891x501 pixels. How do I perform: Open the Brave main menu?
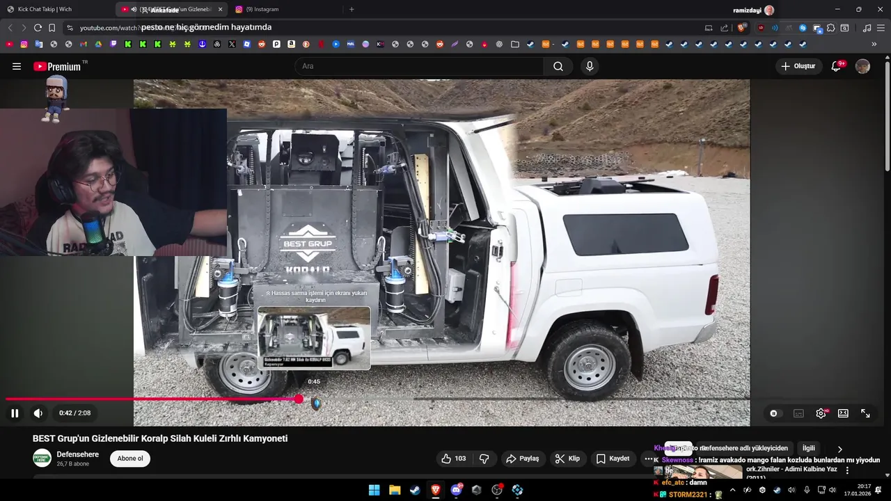[x=881, y=28]
